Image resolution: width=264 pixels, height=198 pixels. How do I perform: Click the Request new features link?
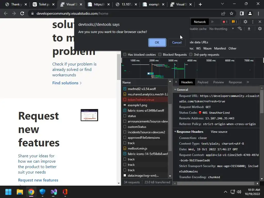click(x=38, y=180)
